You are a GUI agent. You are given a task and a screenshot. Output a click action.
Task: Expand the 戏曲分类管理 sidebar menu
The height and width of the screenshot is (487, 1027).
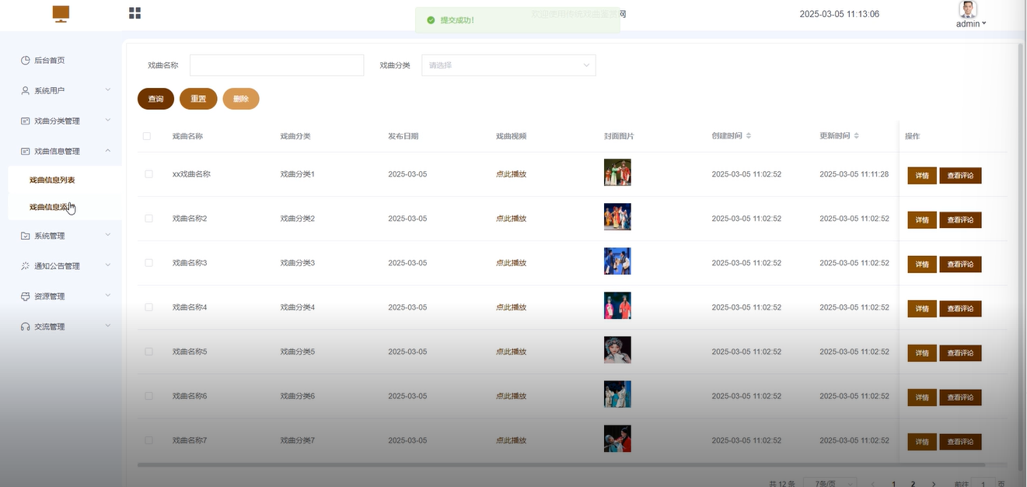pos(108,121)
